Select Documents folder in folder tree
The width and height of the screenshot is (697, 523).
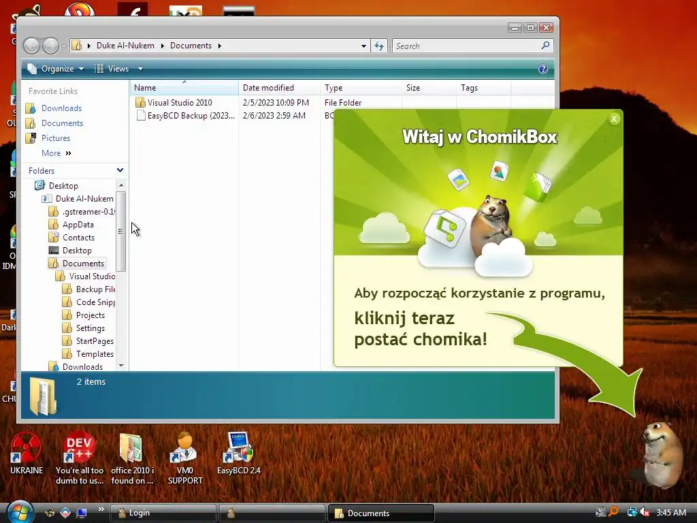point(77,264)
